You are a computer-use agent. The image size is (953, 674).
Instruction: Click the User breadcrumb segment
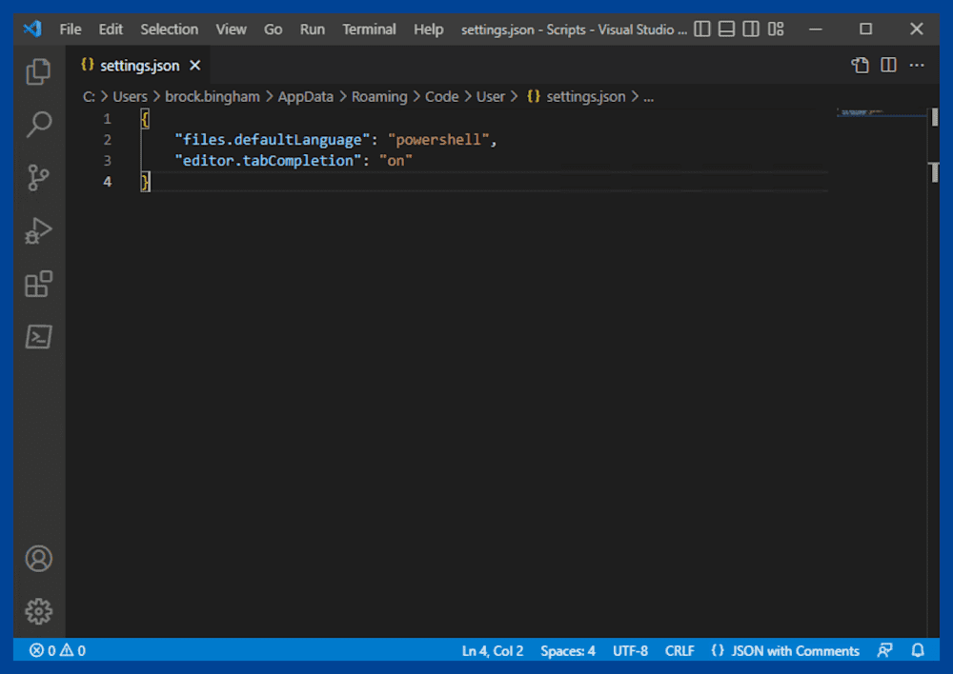(491, 96)
